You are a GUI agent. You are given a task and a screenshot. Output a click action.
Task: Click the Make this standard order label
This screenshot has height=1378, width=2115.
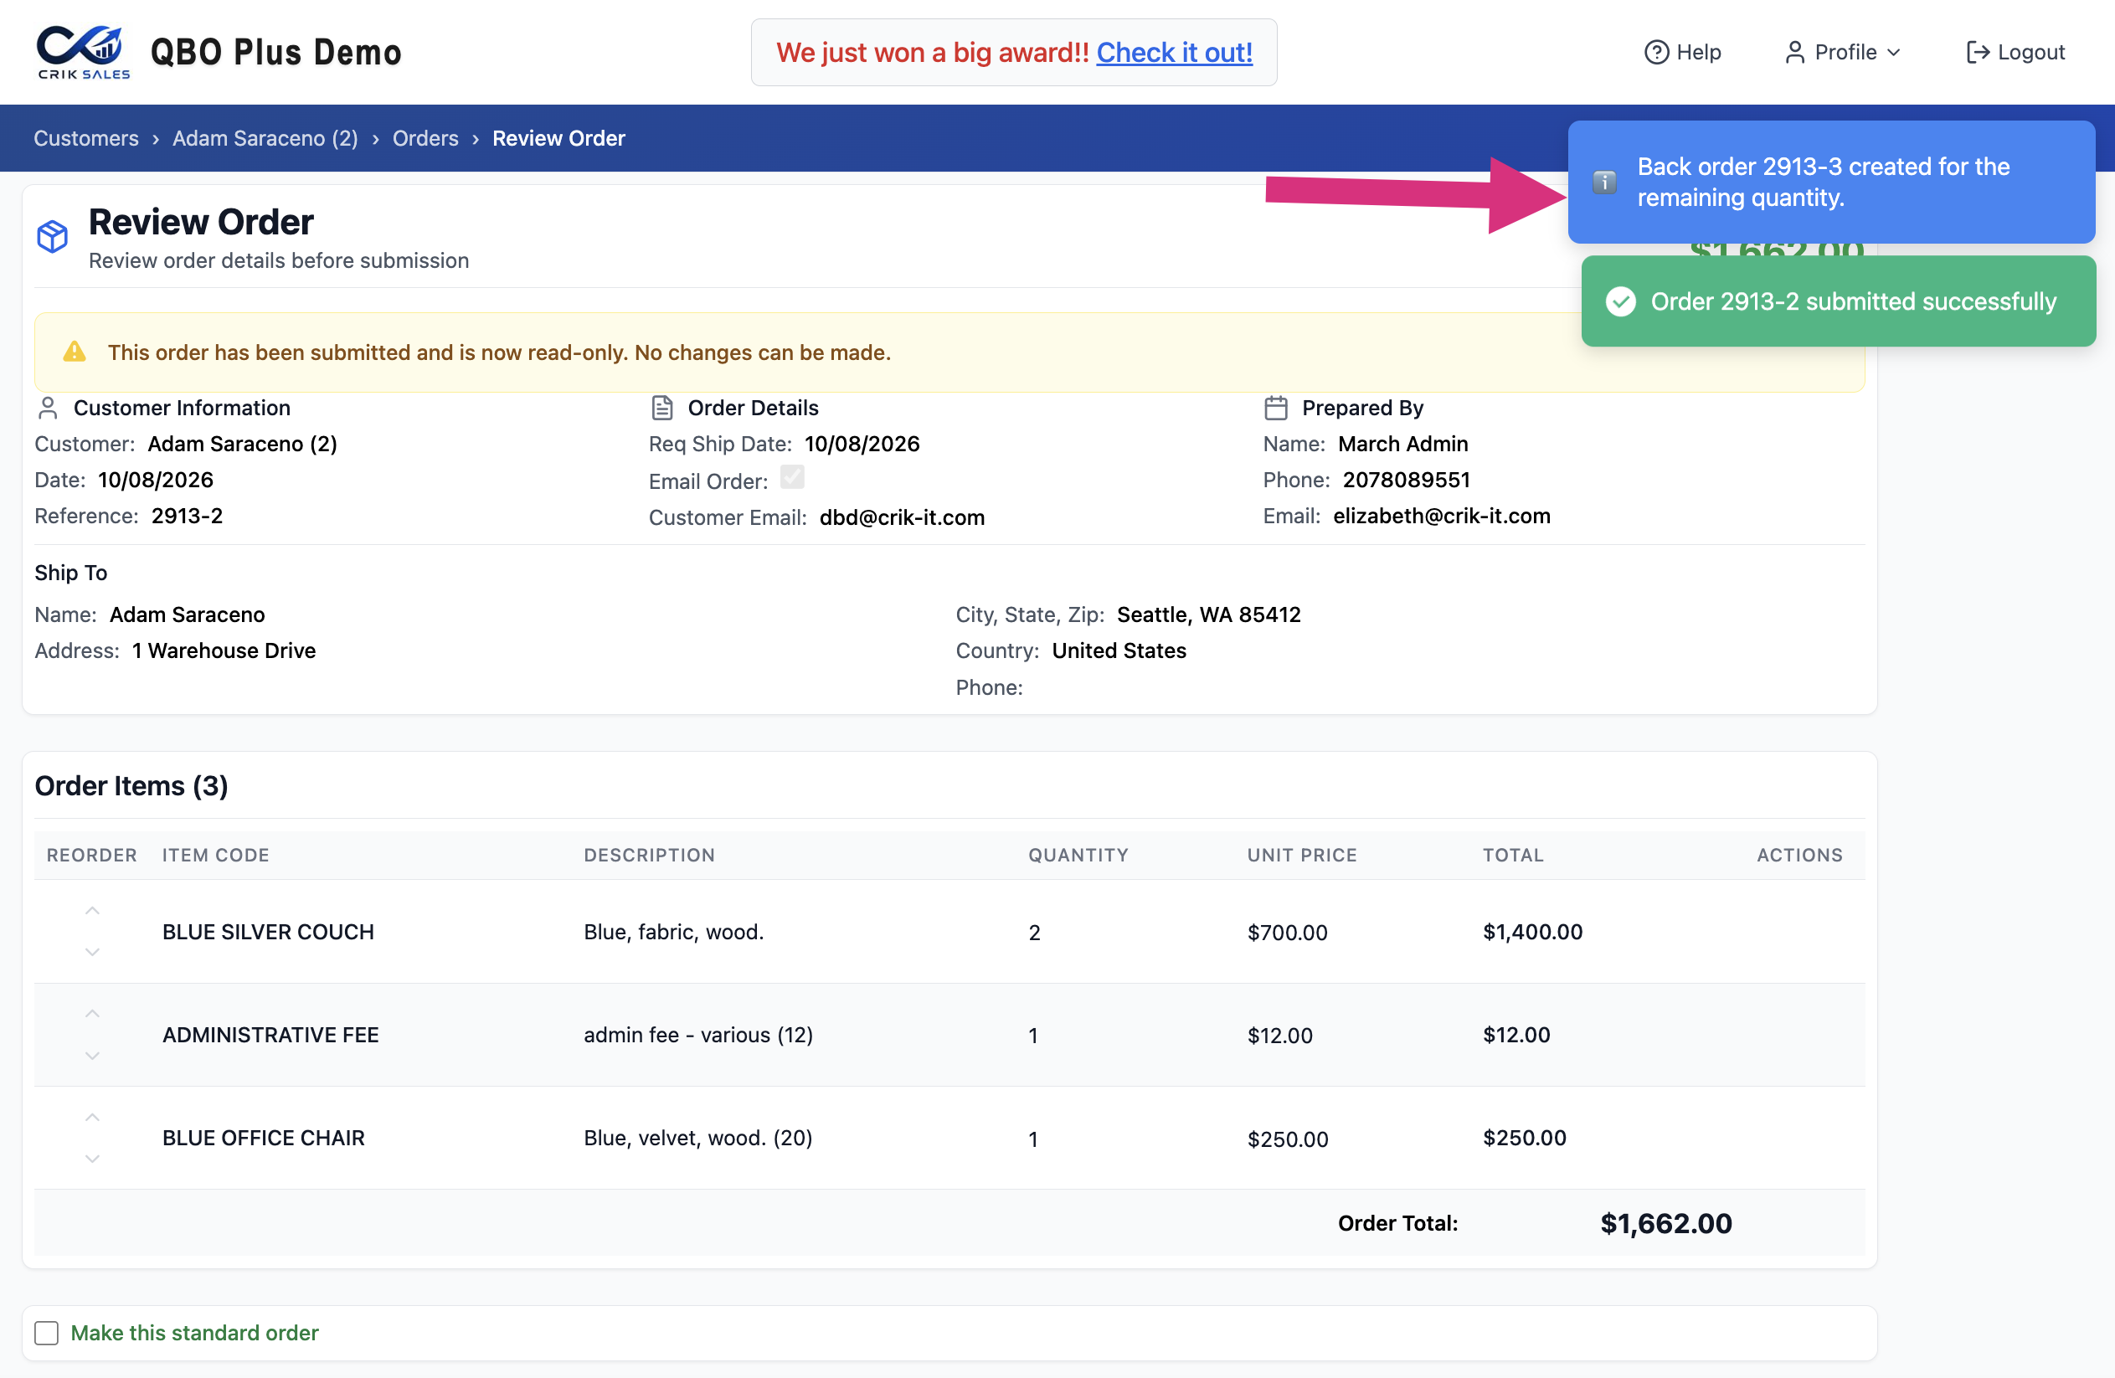[x=193, y=1333]
